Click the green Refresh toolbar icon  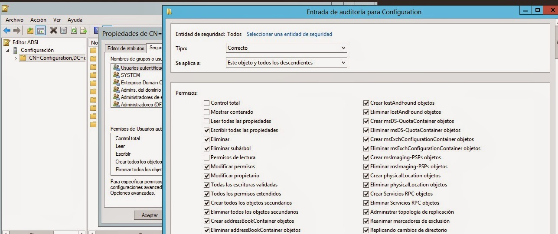tap(74, 30)
